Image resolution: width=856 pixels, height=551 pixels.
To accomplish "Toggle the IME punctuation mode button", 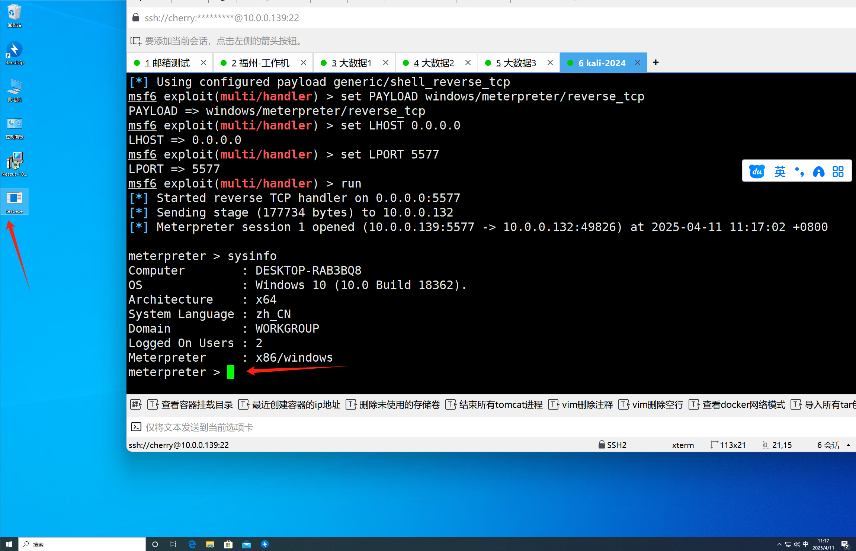I will [x=799, y=171].
